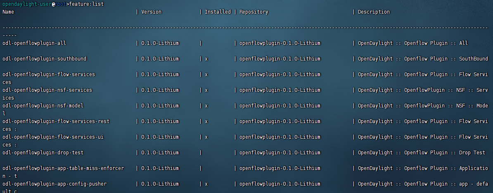493x193 pixels.
Task: Select feature name 'odl-openflowplugin-flow-services-rest'
Action: tap(56, 121)
